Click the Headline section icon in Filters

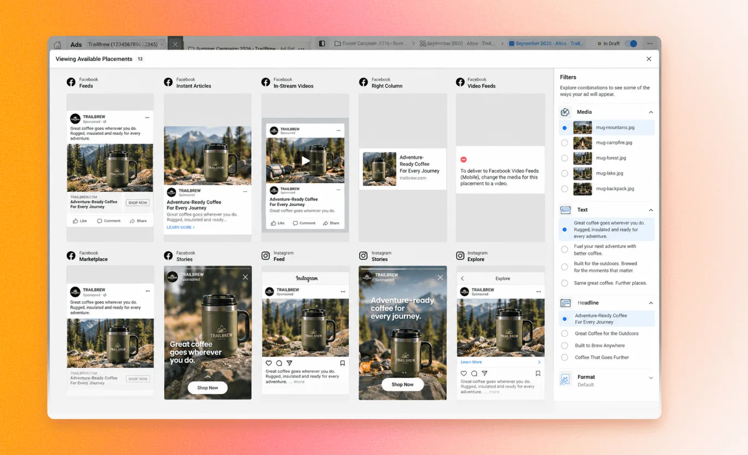[x=565, y=303]
